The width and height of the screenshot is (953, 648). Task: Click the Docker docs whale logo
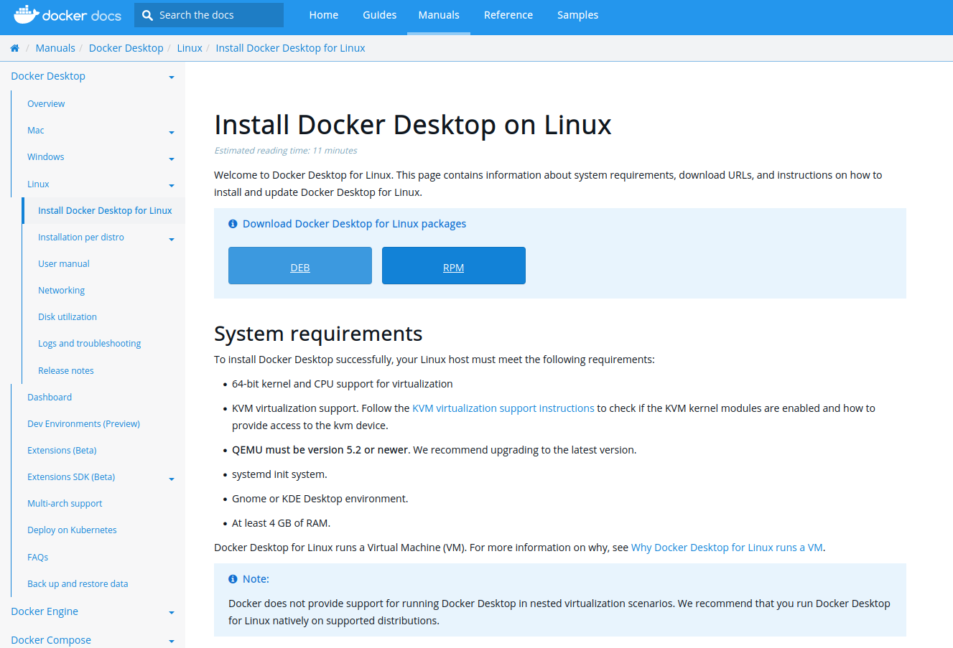(26, 14)
